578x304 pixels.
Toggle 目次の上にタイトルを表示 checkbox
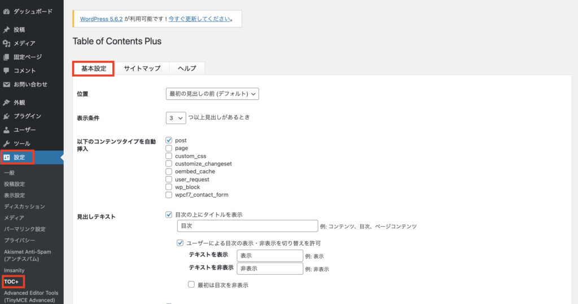[169, 214]
